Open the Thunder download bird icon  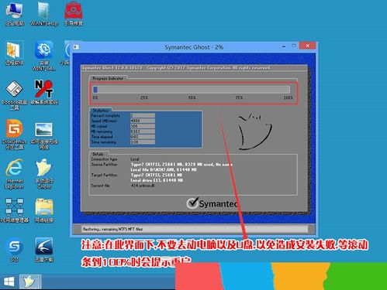click(44, 250)
